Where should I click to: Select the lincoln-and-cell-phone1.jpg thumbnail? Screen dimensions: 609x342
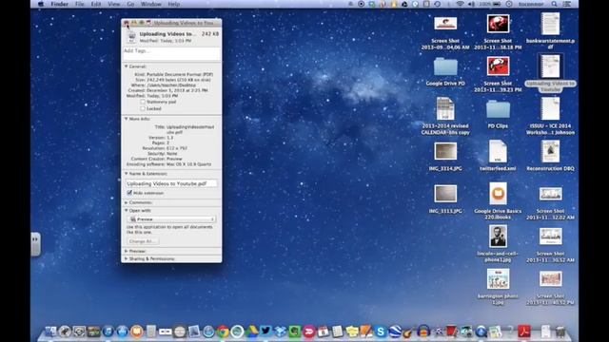pyautogui.click(x=498, y=237)
